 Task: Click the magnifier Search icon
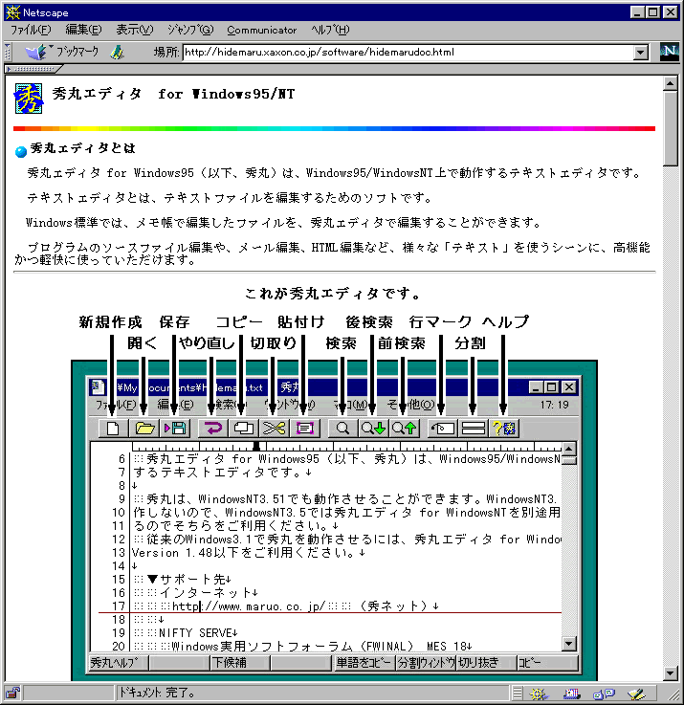coord(342,429)
